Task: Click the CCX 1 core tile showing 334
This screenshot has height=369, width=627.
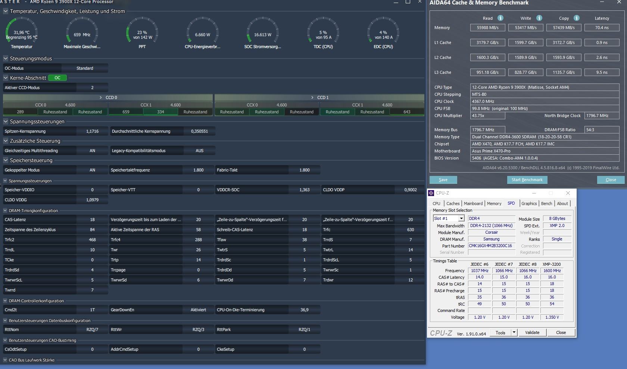Action: pos(160,112)
